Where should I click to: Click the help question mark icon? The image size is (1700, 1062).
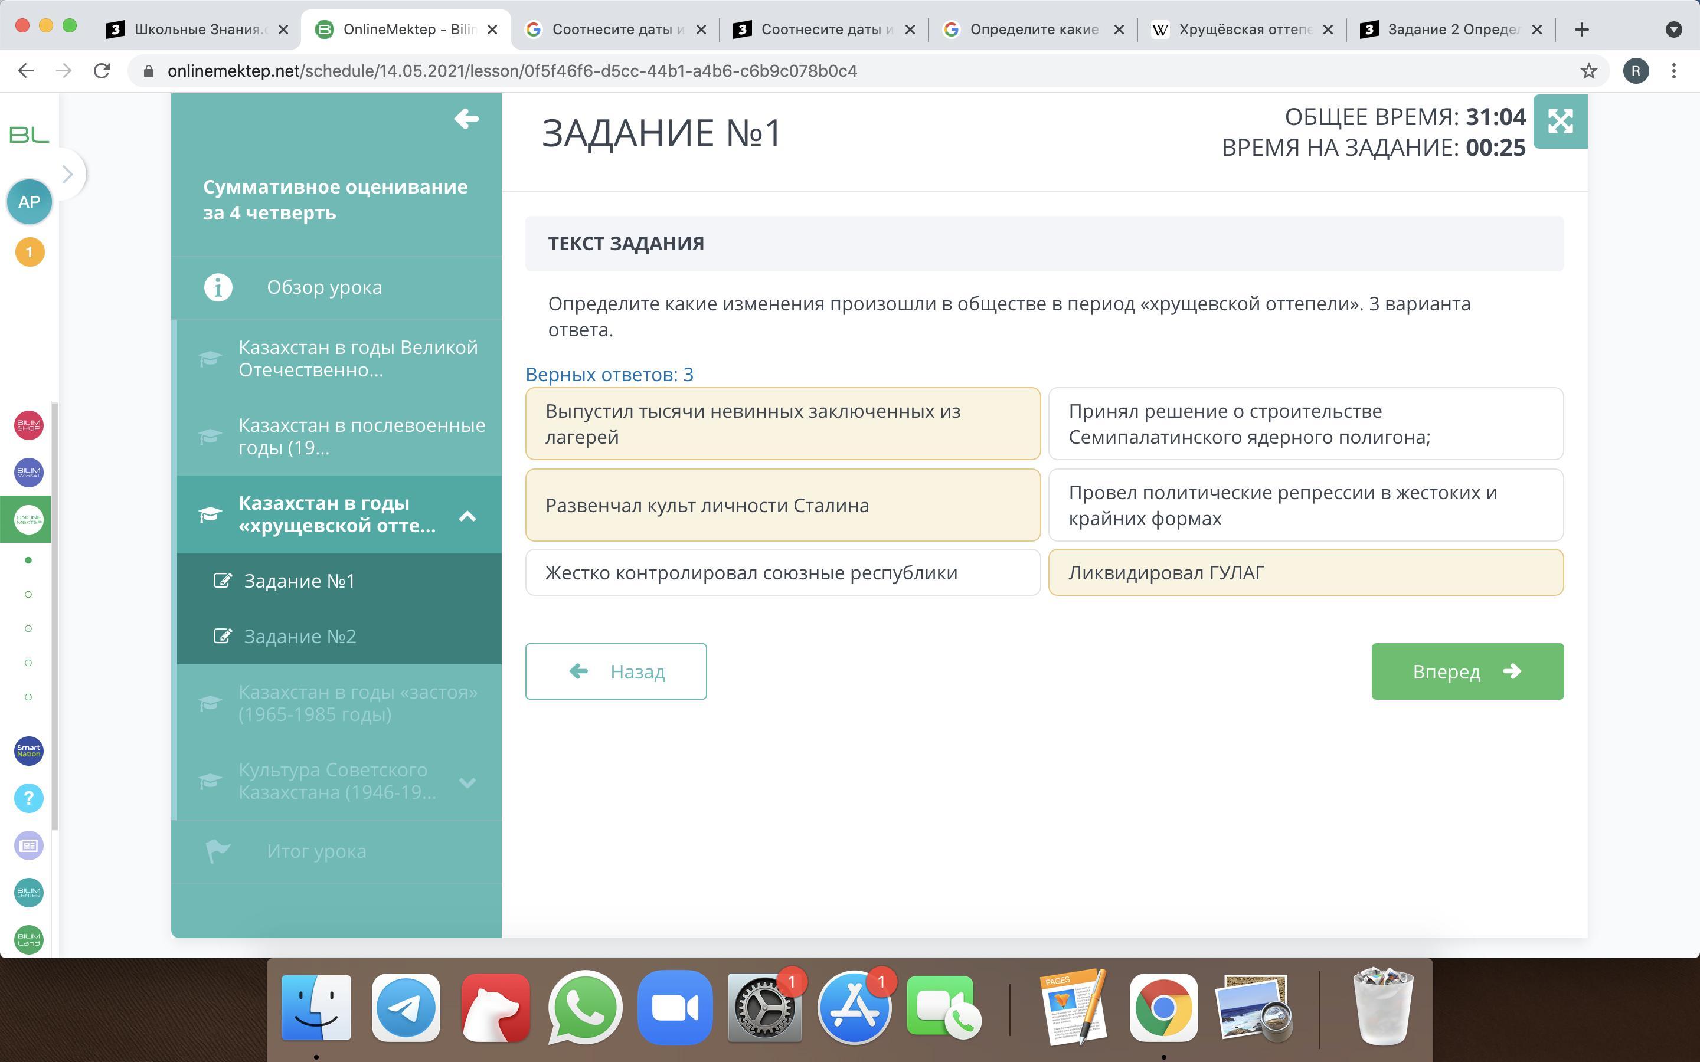pyautogui.click(x=29, y=798)
